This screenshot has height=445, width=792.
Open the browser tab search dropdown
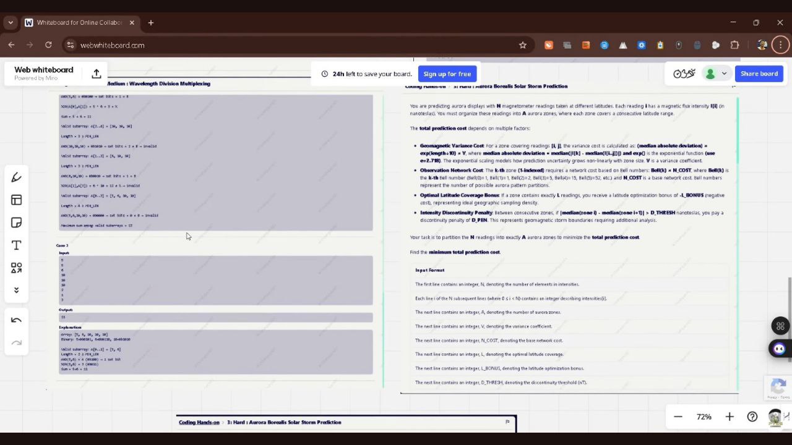[x=11, y=22]
